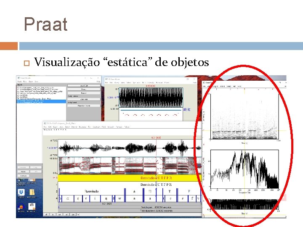303x227 pixels.
Task: Open the Save menu in Objects window
Action: 36,82
